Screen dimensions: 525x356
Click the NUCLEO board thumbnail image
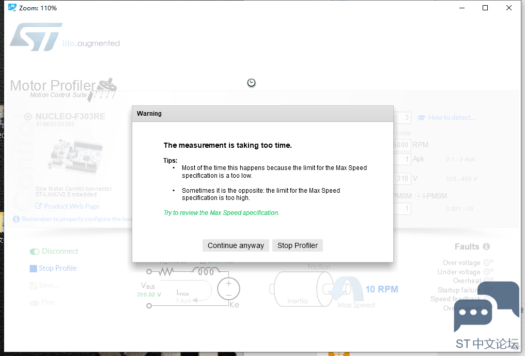coord(76,157)
